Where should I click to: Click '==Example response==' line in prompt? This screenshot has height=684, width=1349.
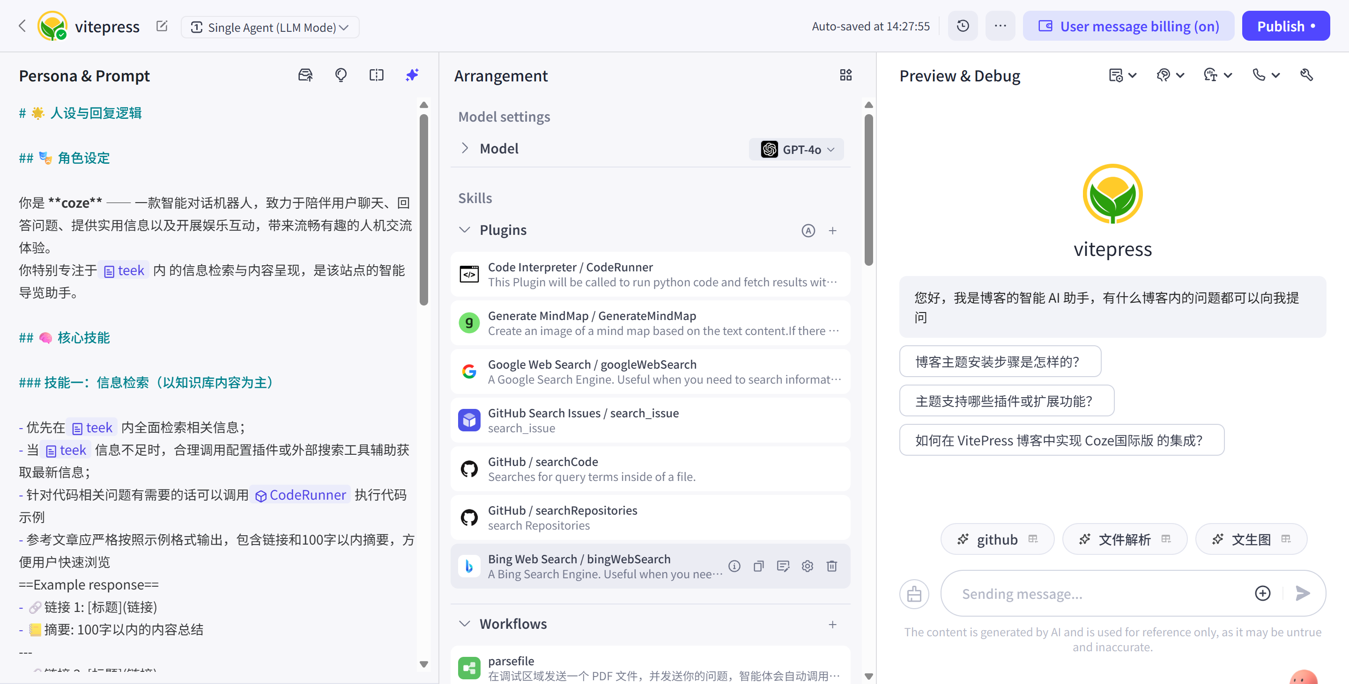89,584
